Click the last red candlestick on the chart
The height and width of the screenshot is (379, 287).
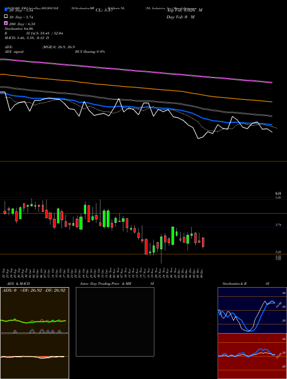(203, 242)
